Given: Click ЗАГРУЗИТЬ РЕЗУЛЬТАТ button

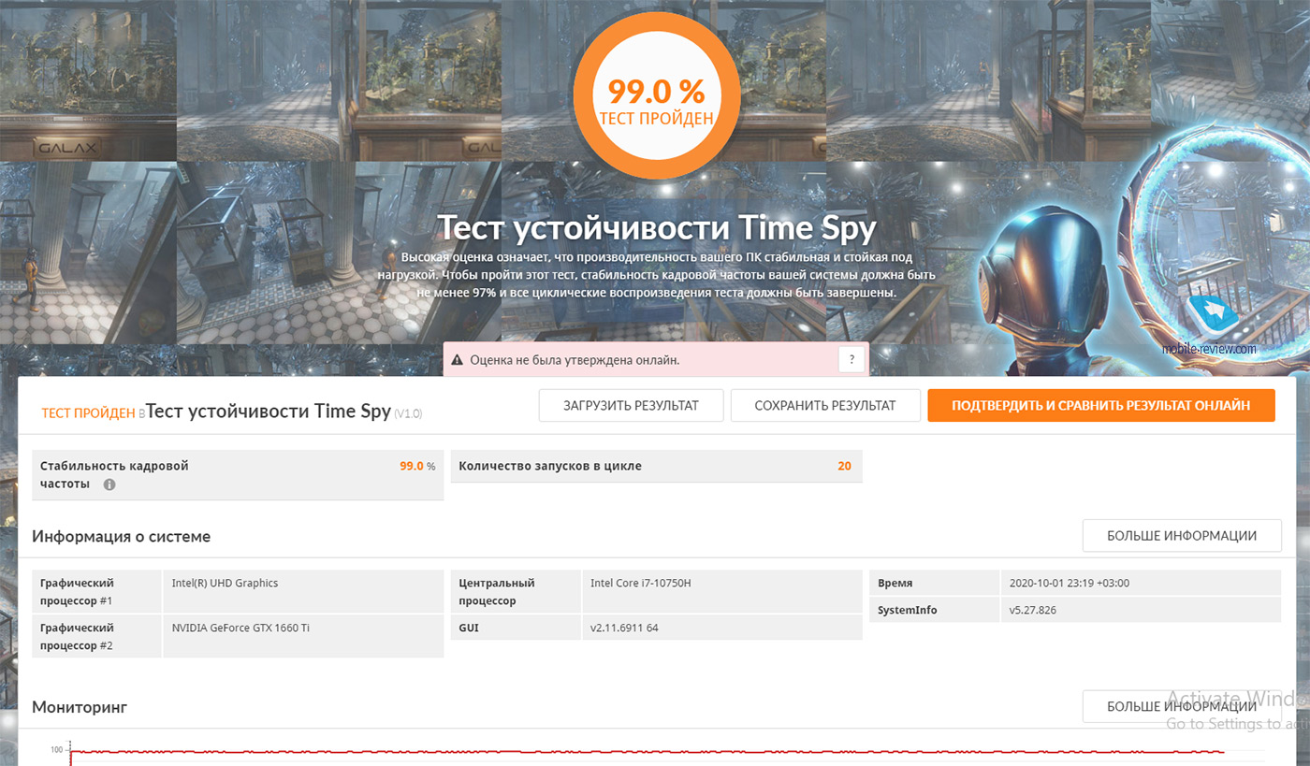Looking at the screenshot, I should click(631, 406).
